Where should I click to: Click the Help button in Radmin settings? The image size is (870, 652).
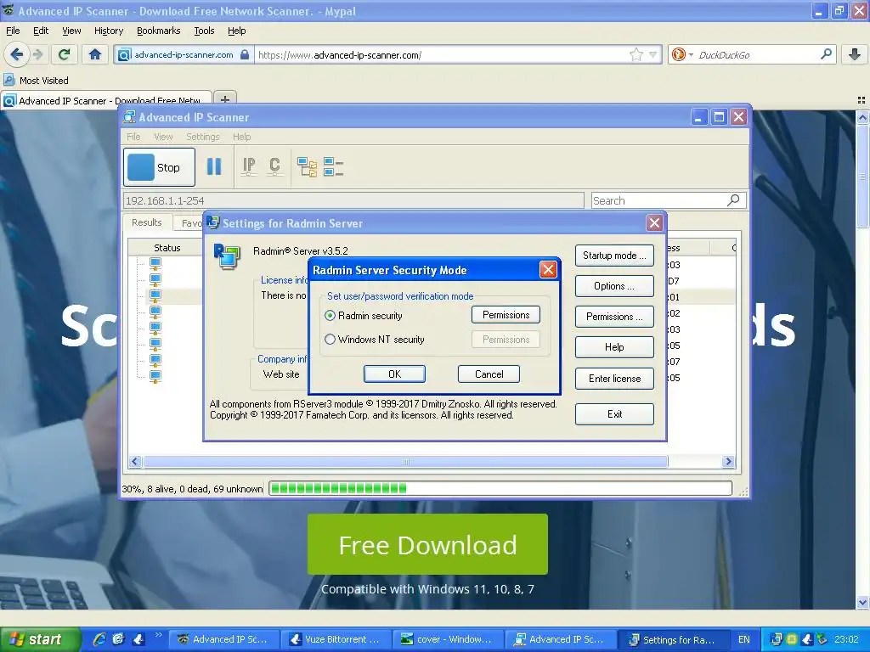pyautogui.click(x=614, y=347)
